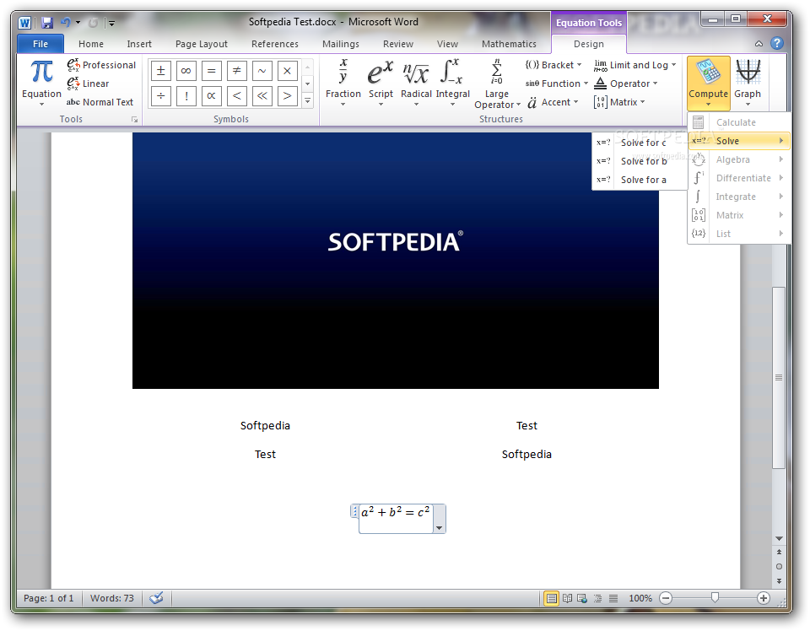Click the vertical scrollbar thumb
This screenshot has height=631, width=810.
tap(779, 377)
